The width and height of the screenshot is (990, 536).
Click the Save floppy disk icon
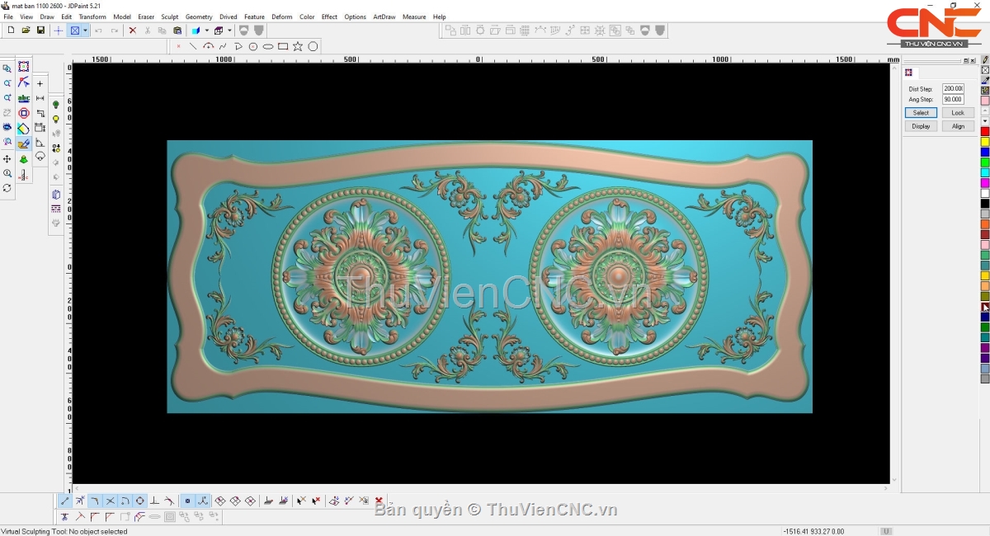pos(40,31)
